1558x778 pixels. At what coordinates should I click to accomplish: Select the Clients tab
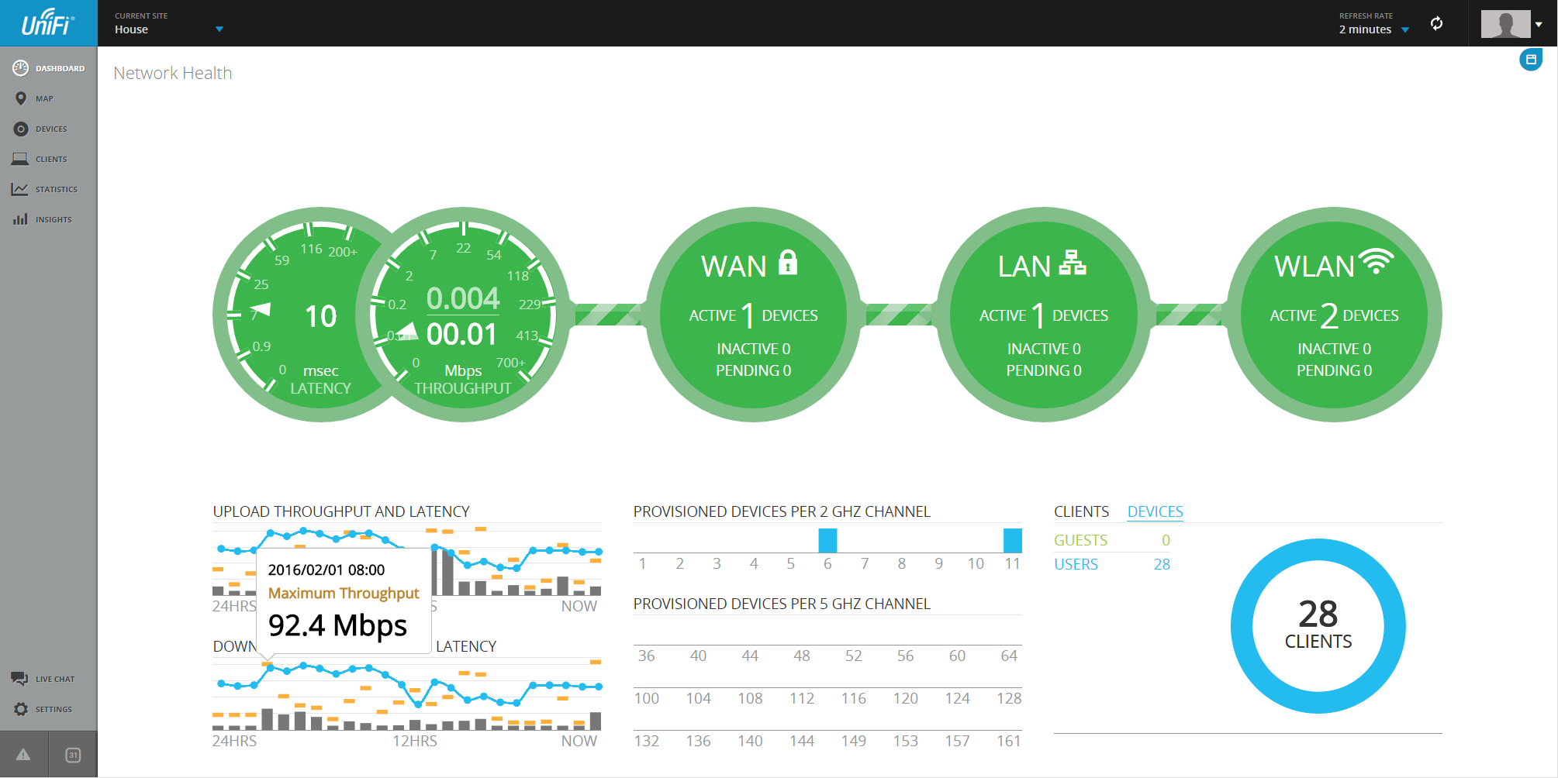pyautogui.click(x=1081, y=511)
